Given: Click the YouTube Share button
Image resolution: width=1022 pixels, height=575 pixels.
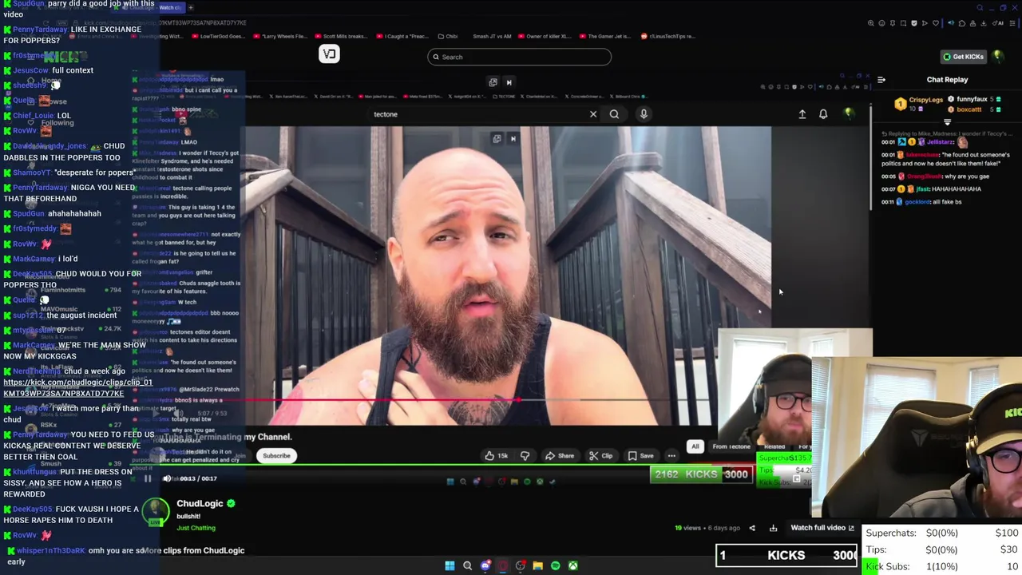Looking at the screenshot, I should (x=559, y=456).
